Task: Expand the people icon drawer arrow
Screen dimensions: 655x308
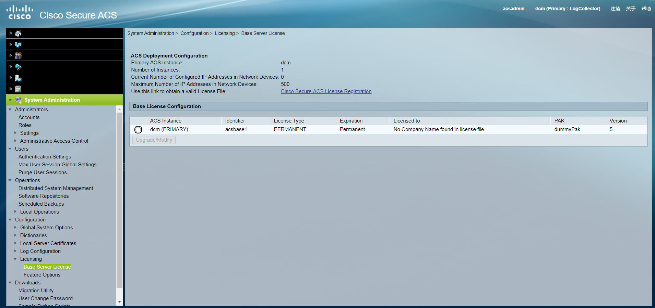Action: (11, 55)
